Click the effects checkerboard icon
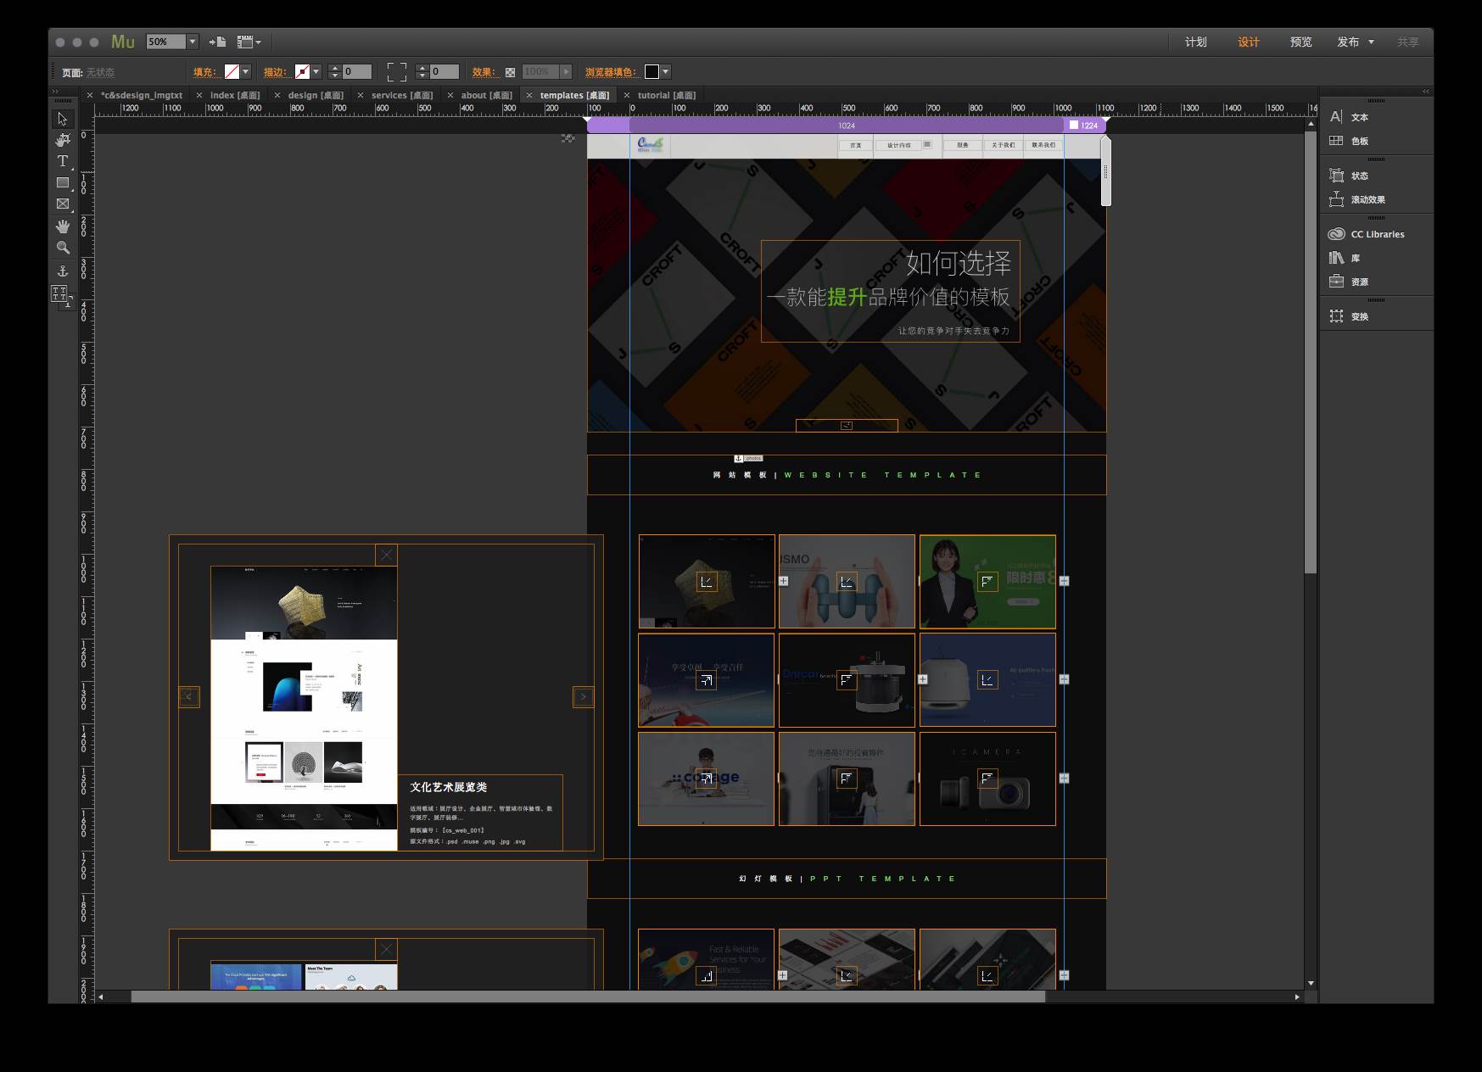Image resolution: width=1482 pixels, height=1072 pixels. [510, 72]
